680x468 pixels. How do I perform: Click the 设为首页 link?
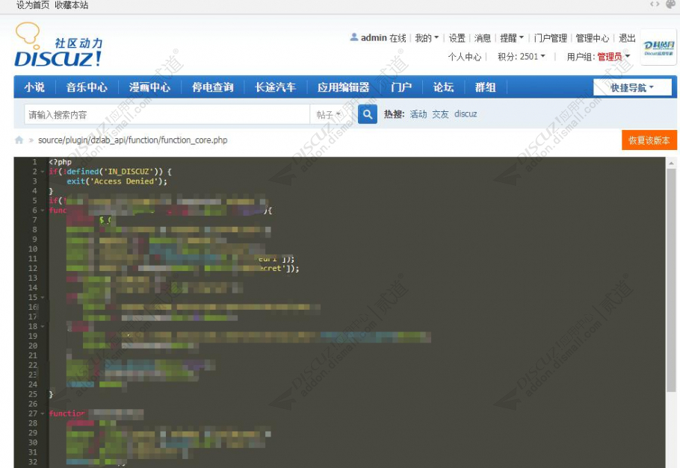[x=33, y=5]
